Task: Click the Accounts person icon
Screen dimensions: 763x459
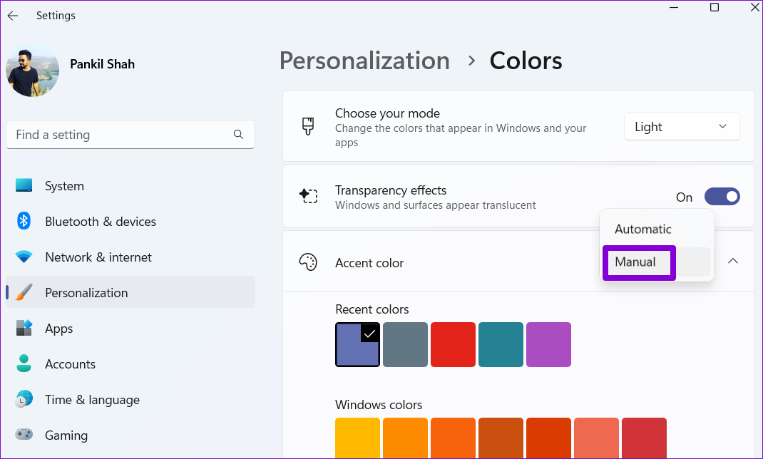Action: point(24,363)
